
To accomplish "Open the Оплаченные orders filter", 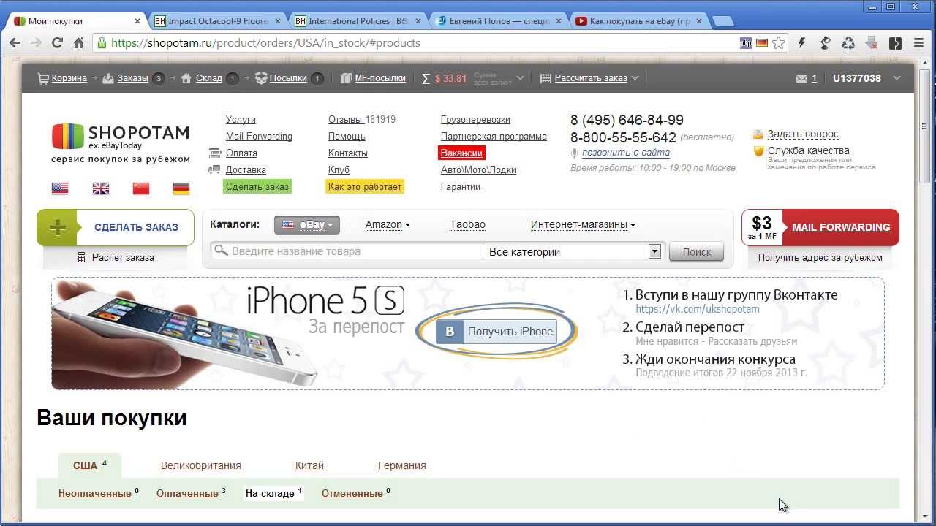I will tap(187, 494).
